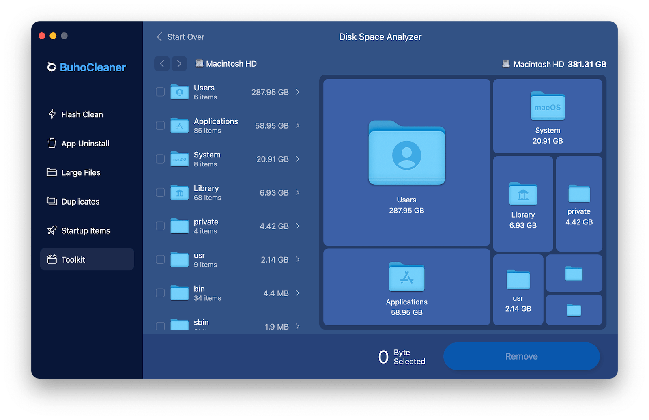
Task: Open App Uninstall from the sidebar
Action: (x=84, y=143)
